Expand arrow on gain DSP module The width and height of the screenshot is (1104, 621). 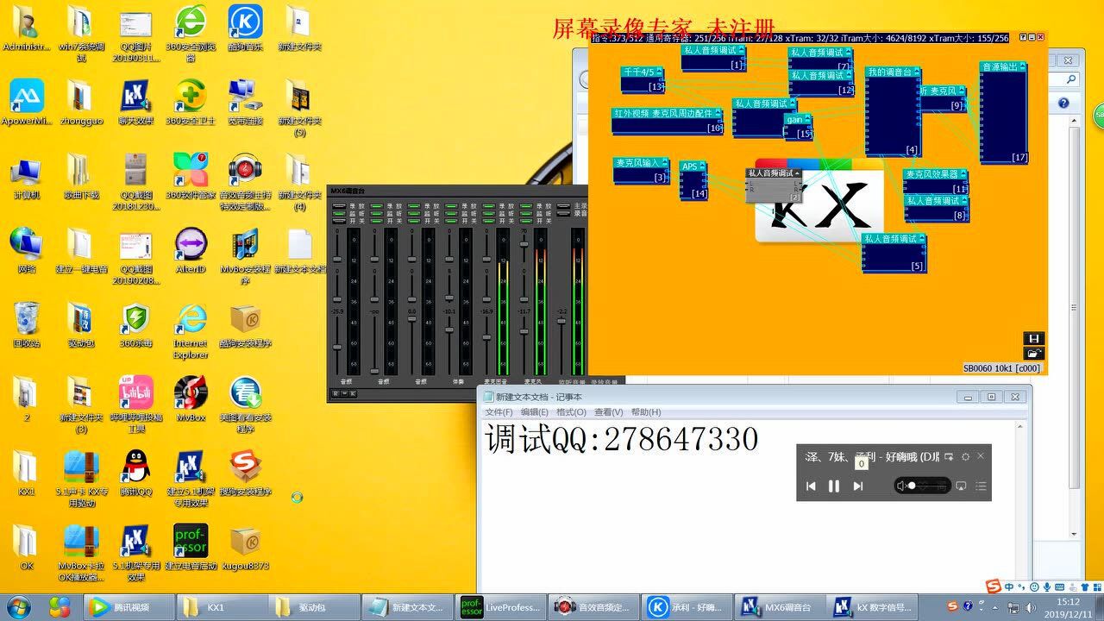tap(807, 119)
